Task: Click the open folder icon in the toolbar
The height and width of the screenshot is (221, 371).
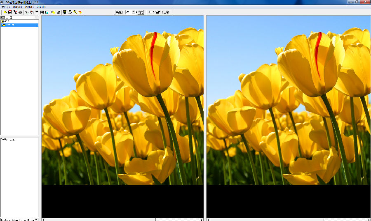Action: click(x=5, y=12)
